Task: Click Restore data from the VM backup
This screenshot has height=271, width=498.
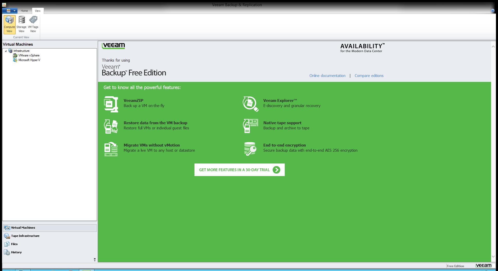Action: pyautogui.click(x=155, y=123)
